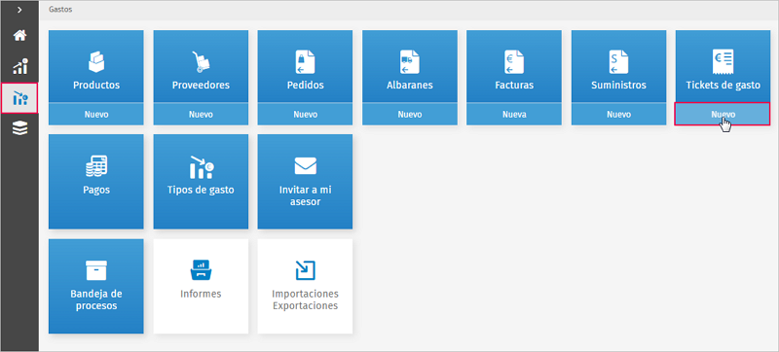Open the Pagos coins calculator icon
The height and width of the screenshot is (352, 779).
click(96, 166)
